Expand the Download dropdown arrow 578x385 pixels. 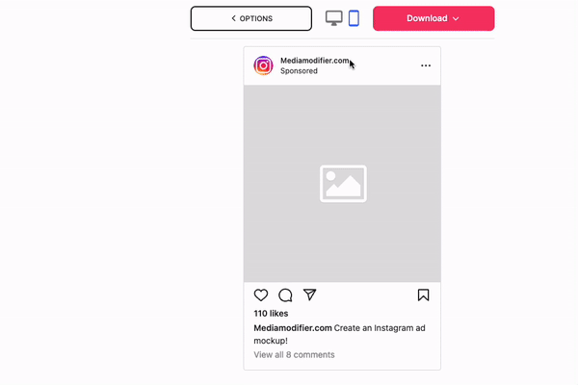[456, 18]
